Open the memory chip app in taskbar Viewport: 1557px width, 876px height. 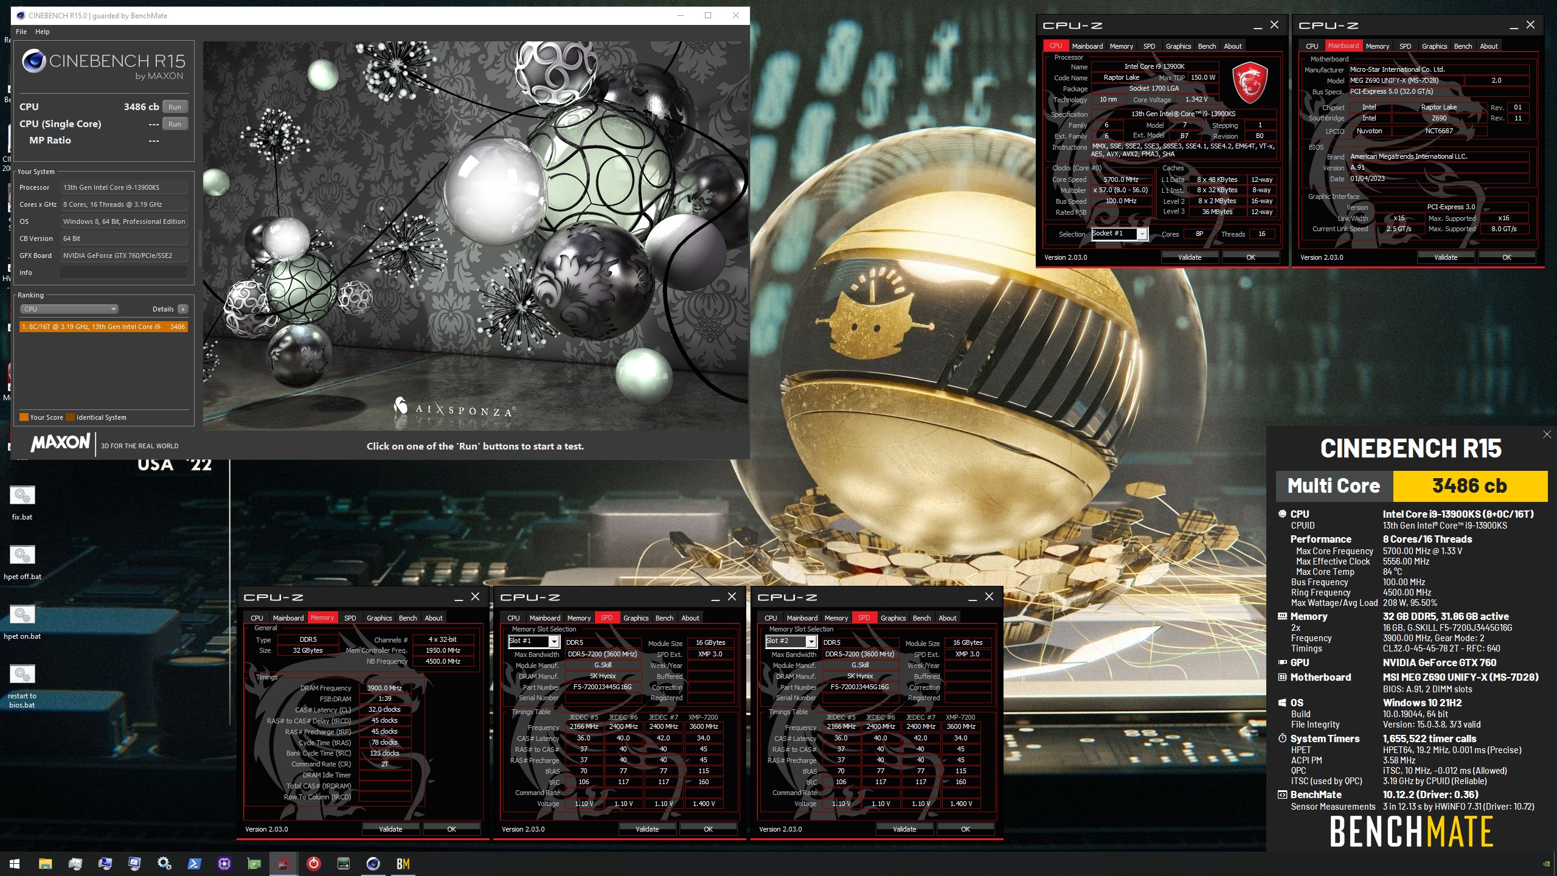344,863
